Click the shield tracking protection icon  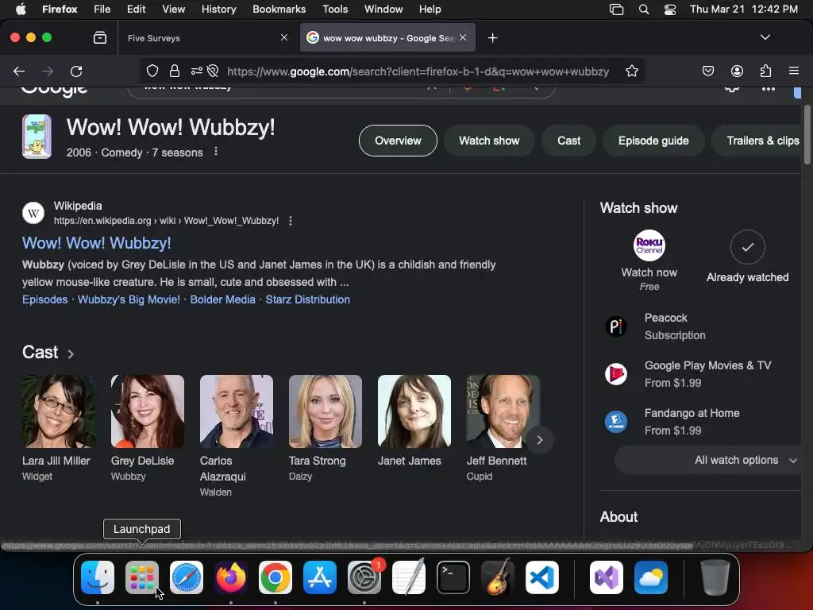(x=152, y=71)
